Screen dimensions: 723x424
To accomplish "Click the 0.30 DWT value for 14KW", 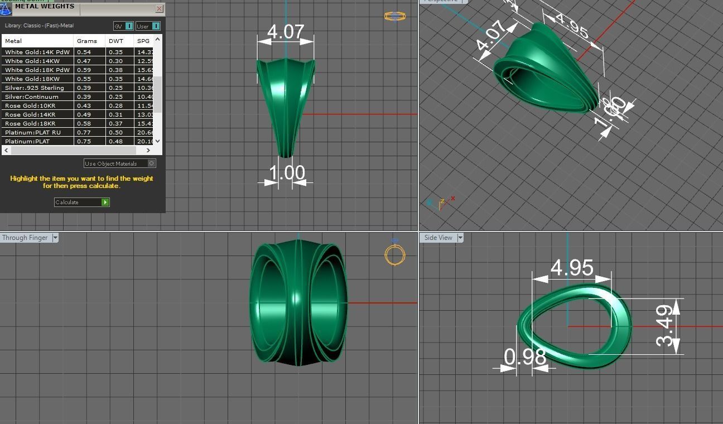I will (x=115, y=61).
